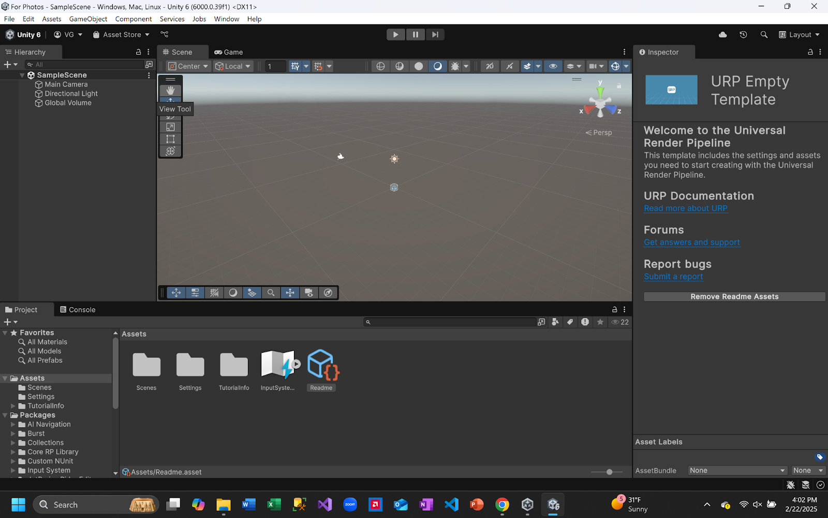This screenshot has width=828, height=518.
Task: Open the Local rotation handle dropdown
Action: point(233,66)
